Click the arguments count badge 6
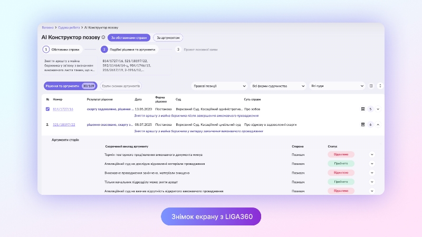 370,125
